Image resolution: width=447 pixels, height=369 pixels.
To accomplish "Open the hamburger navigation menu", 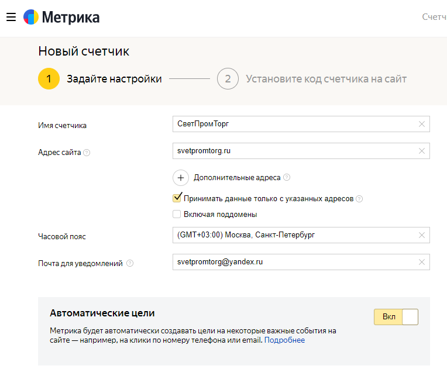I will (x=11, y=18).
